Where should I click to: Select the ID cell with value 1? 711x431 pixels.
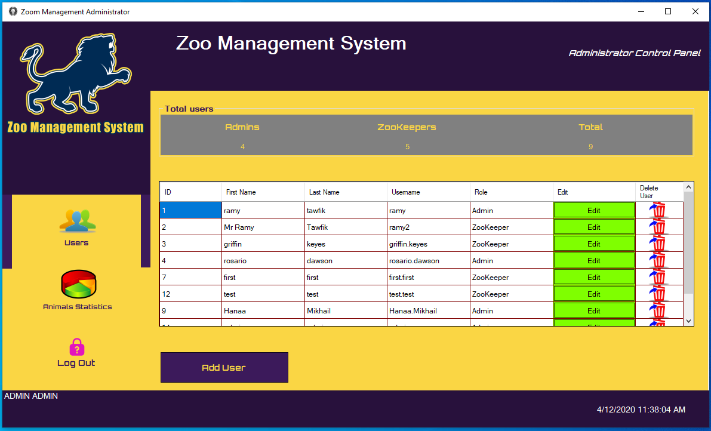point(190,211)
